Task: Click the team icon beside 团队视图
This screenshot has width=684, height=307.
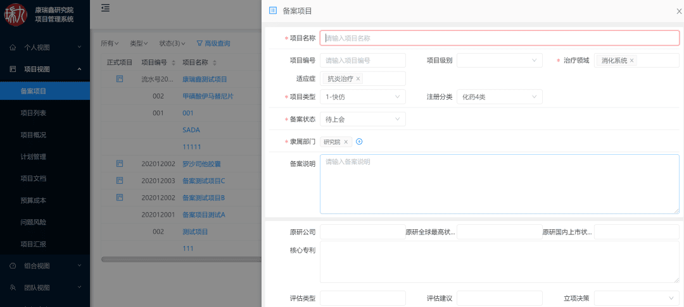Action: pyautogui.click(x=13, y=287)
